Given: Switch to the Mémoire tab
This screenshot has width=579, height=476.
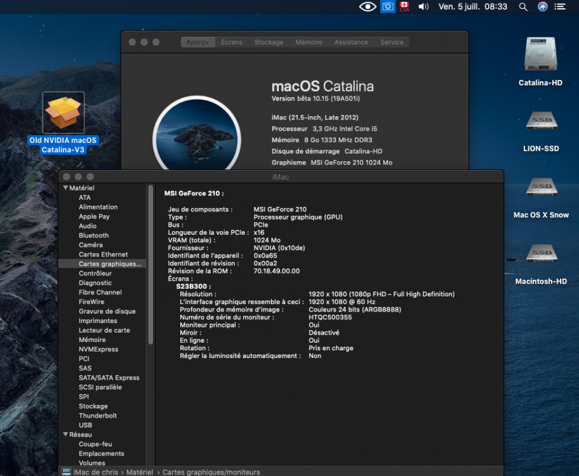Looking at the screenshot, I should [309, 42].
